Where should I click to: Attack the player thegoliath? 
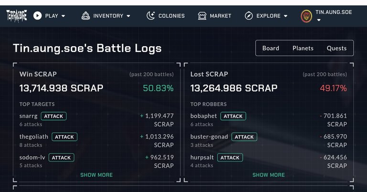pos(65,137)
